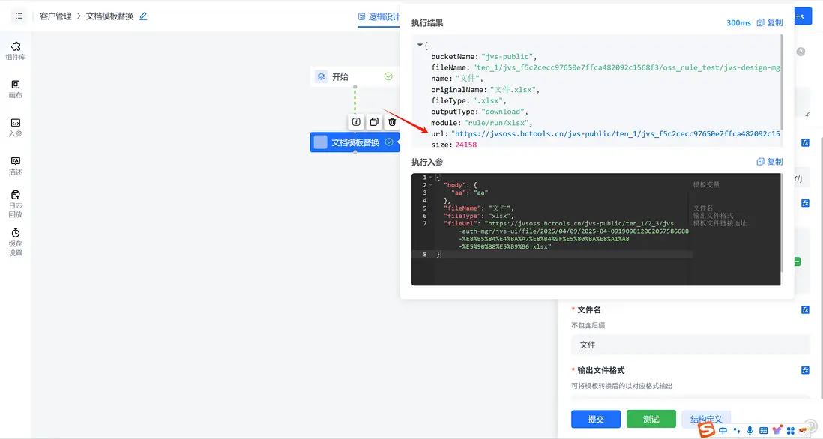Click the 模板文件链接地址 hint in code editor
The image size is (823, 439).
pyautogui.click(x=720, y=223)
